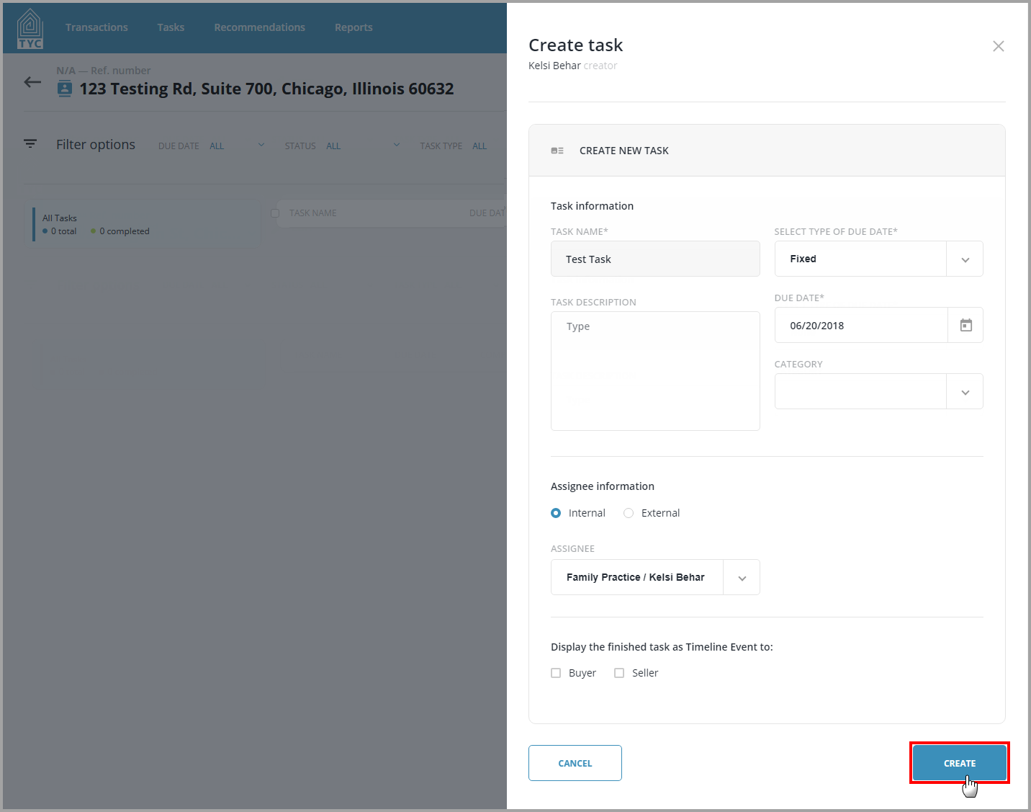Expand the Status filter dropdown

tap(396, 145)
